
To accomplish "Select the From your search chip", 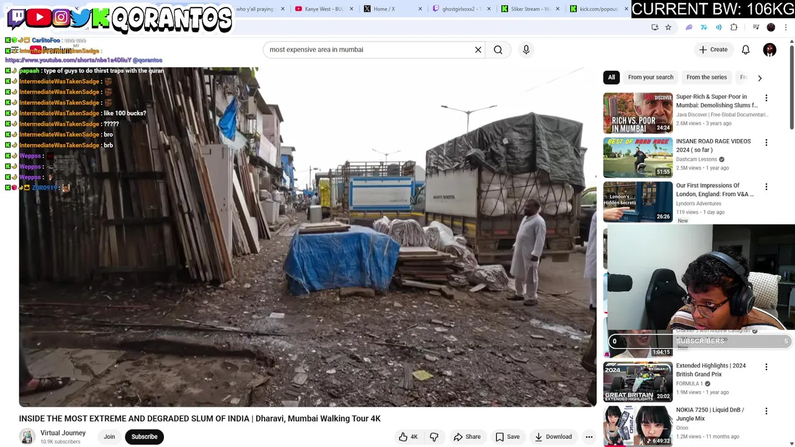I will click(650, 77).
